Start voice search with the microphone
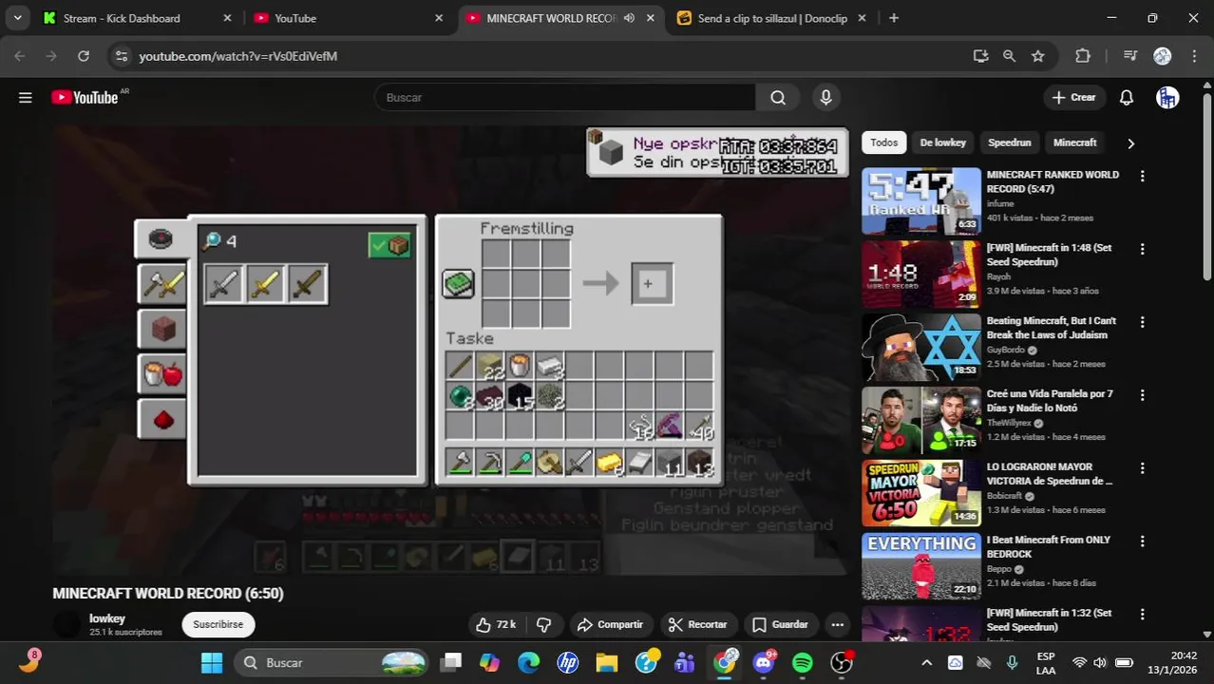Image resolution: width=1214 pixels, height=684 pixels. pos(825,97)
